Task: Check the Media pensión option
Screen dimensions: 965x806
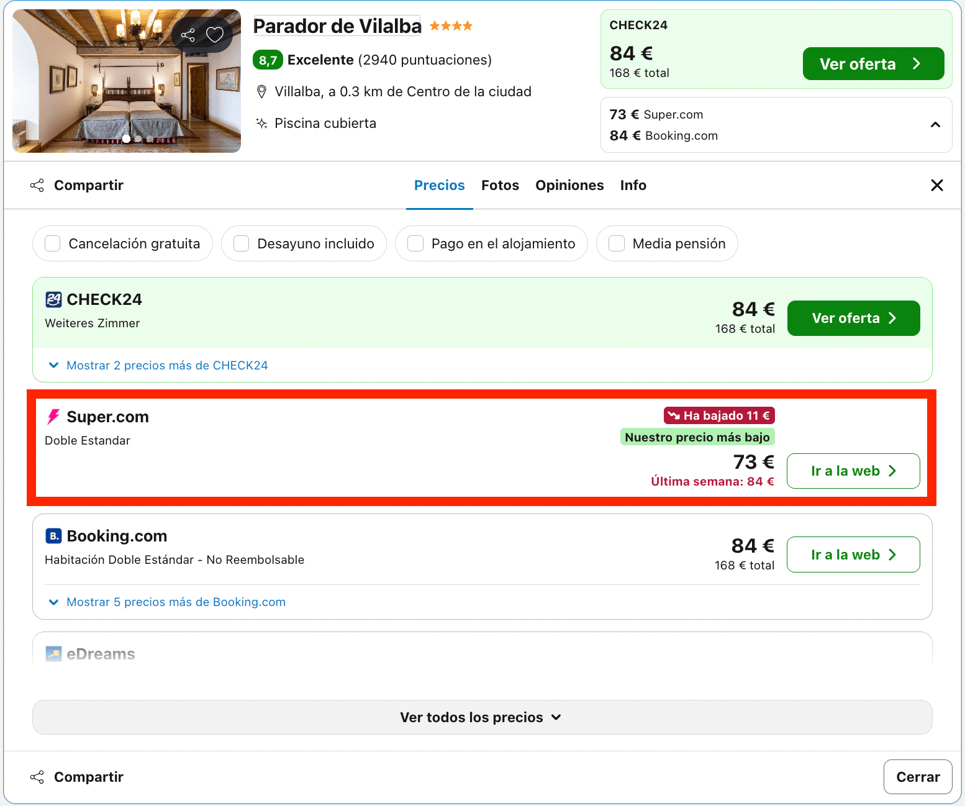Action: pos(617,243)
